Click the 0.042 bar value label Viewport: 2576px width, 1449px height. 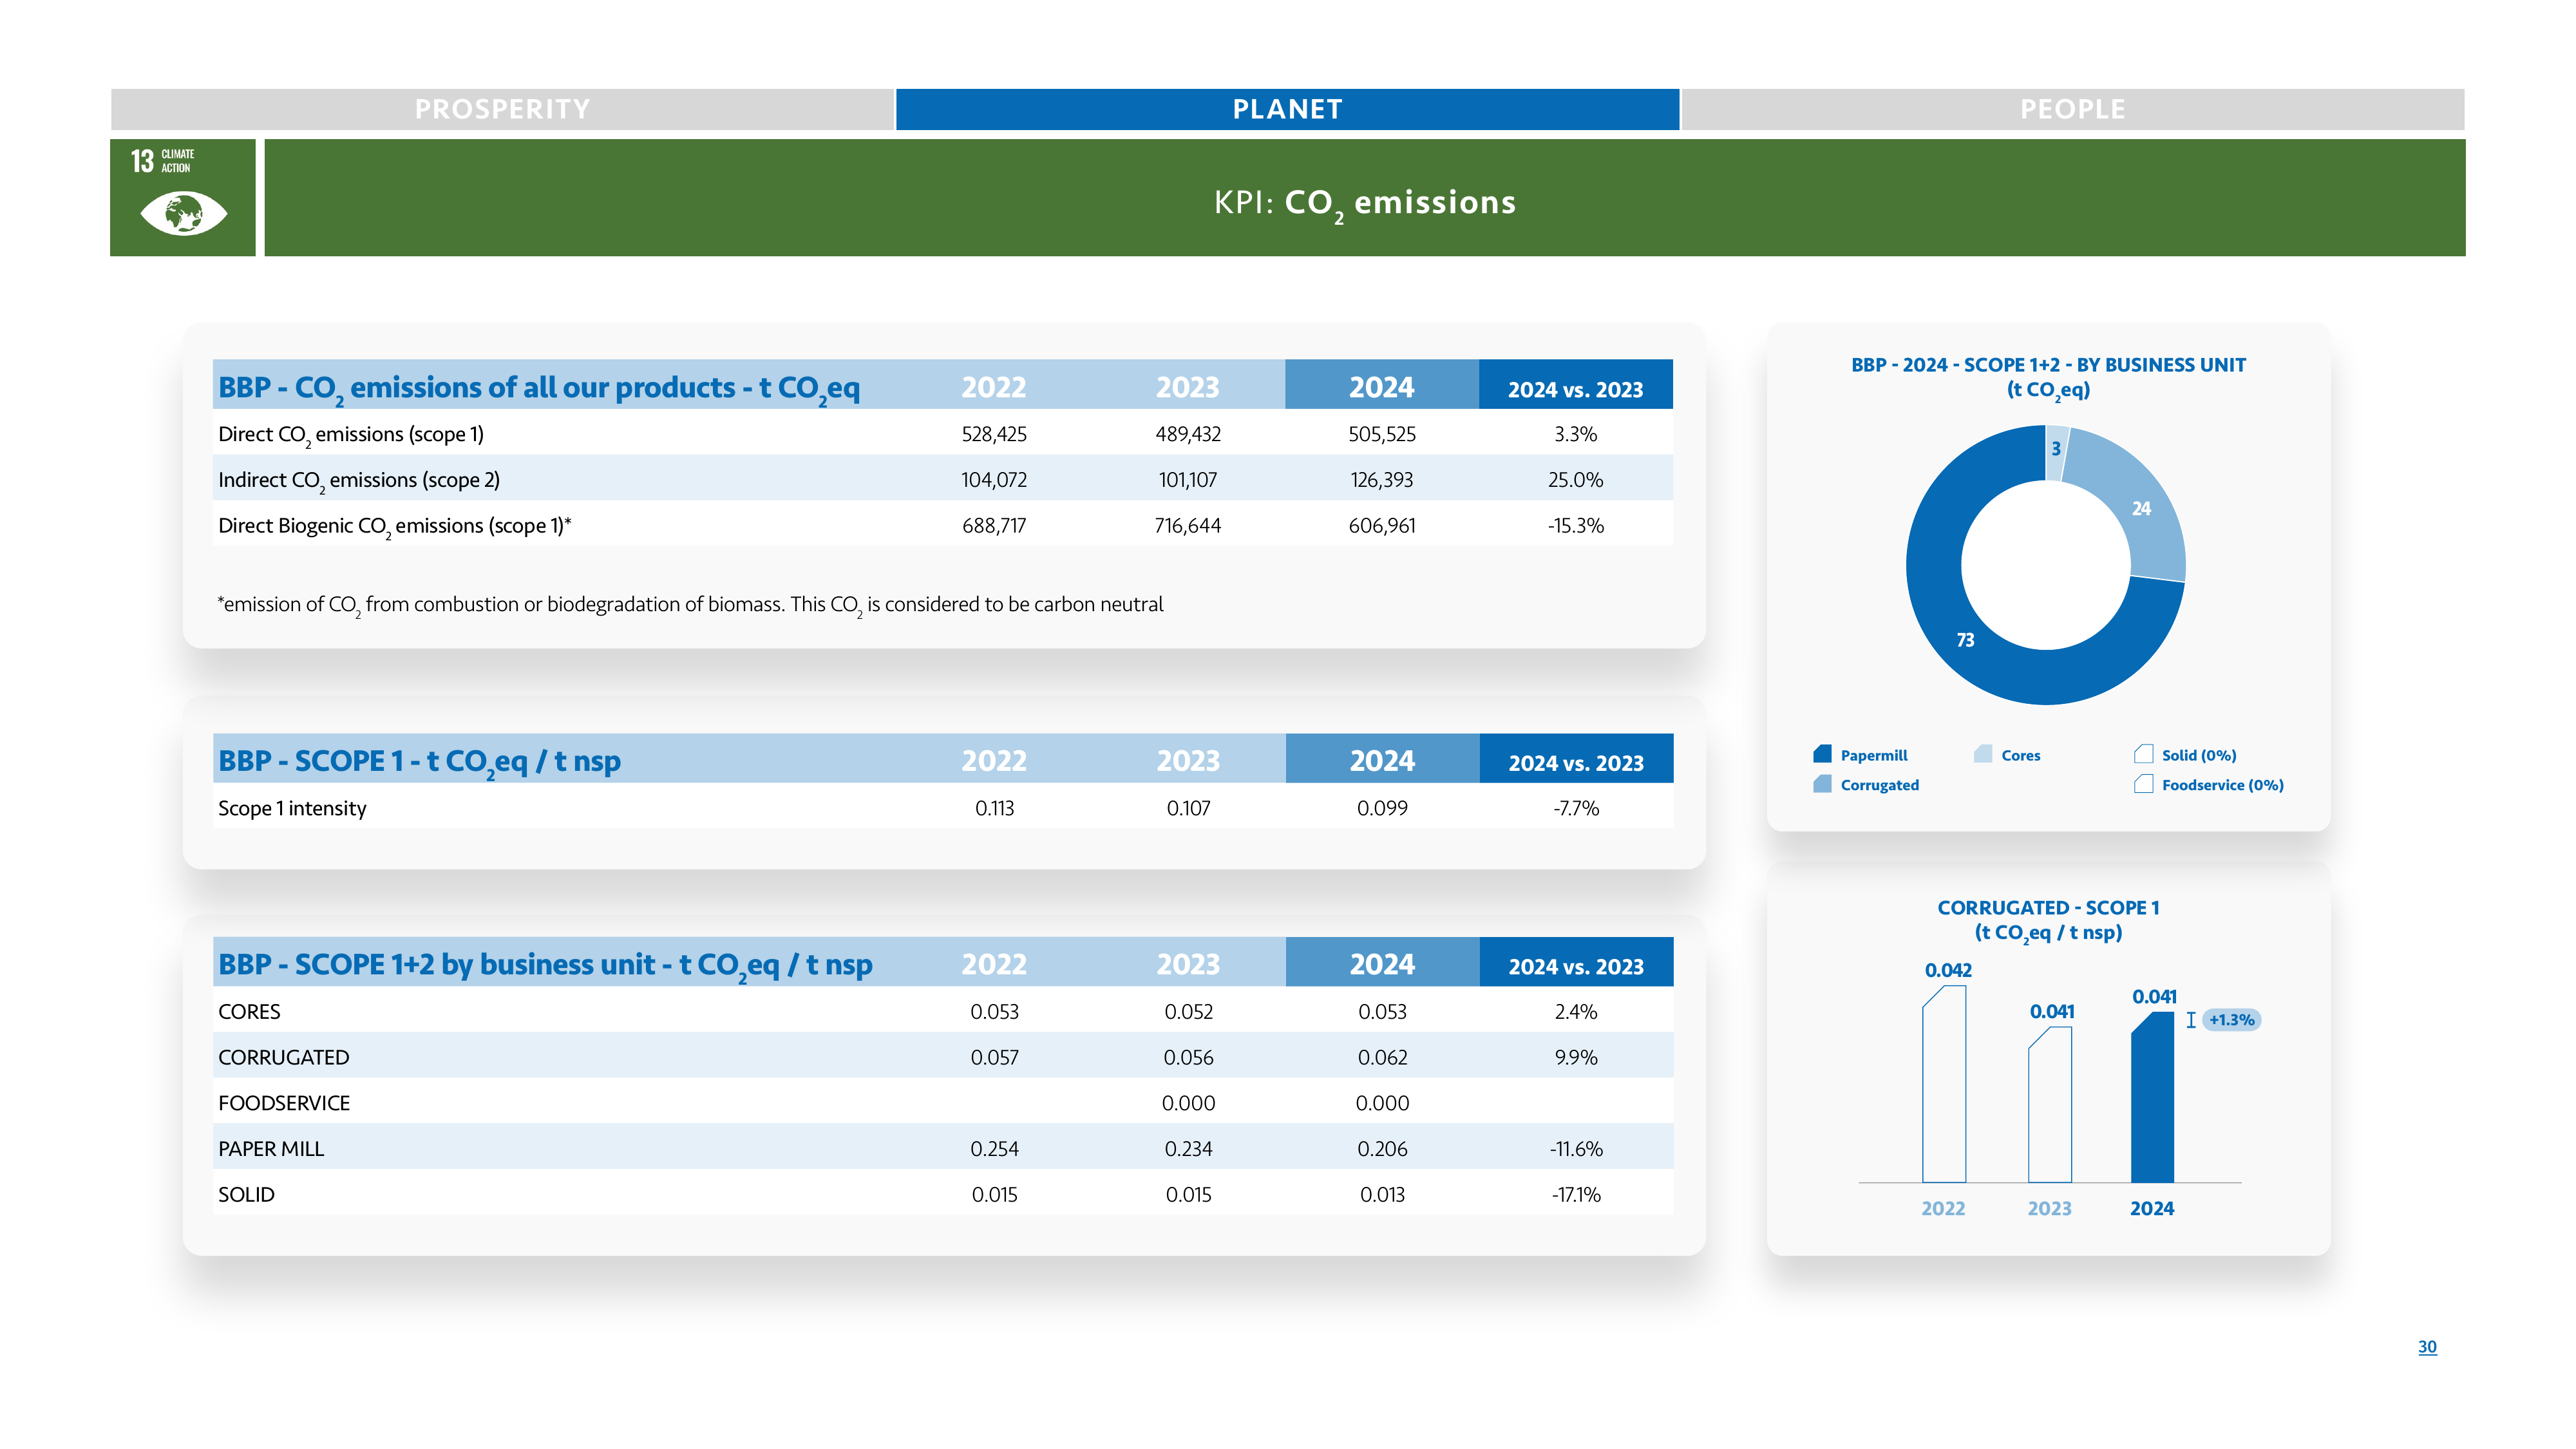click(x=1948, y=970)
